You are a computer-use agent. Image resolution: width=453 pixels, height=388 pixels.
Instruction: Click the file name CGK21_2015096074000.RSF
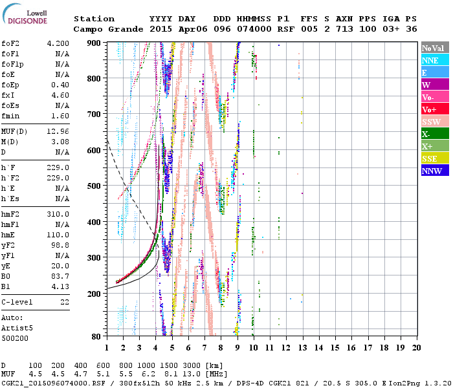pyautogui.click(x=53, y=383)
